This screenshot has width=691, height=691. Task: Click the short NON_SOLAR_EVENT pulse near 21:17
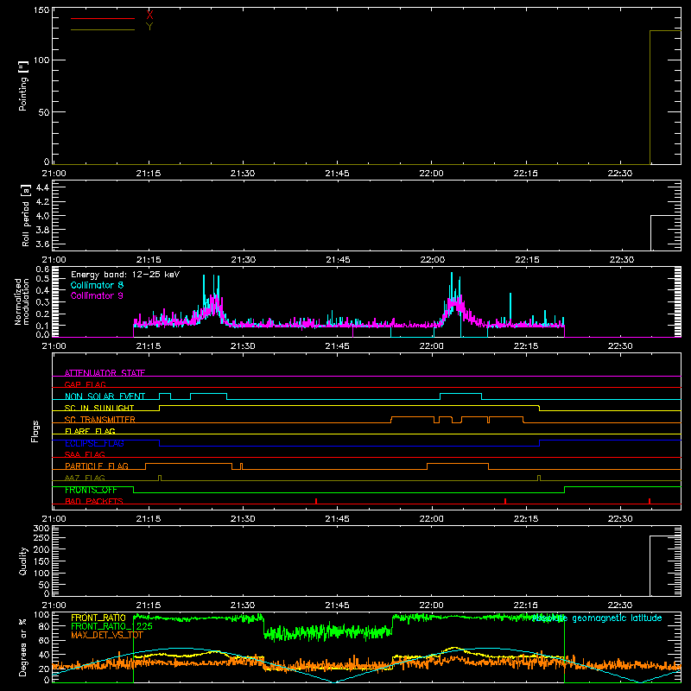point(165,396)
